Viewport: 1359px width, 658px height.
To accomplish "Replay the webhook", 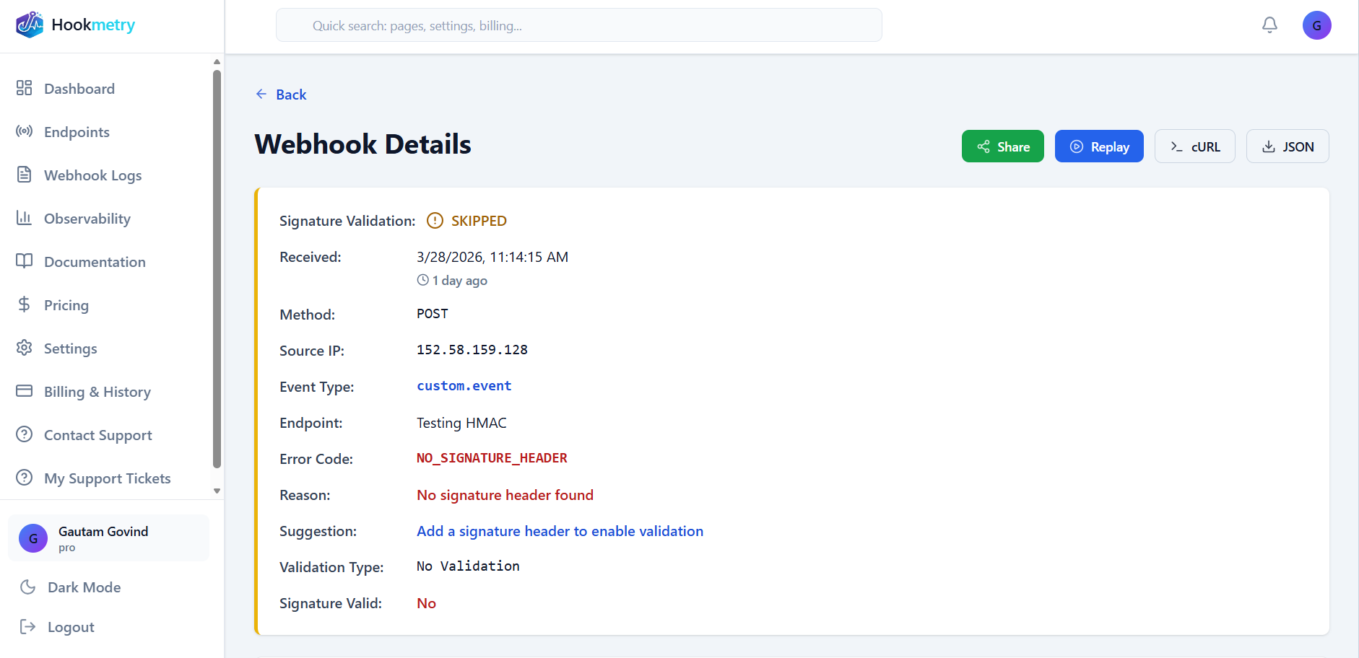I will click(1099, 146).
